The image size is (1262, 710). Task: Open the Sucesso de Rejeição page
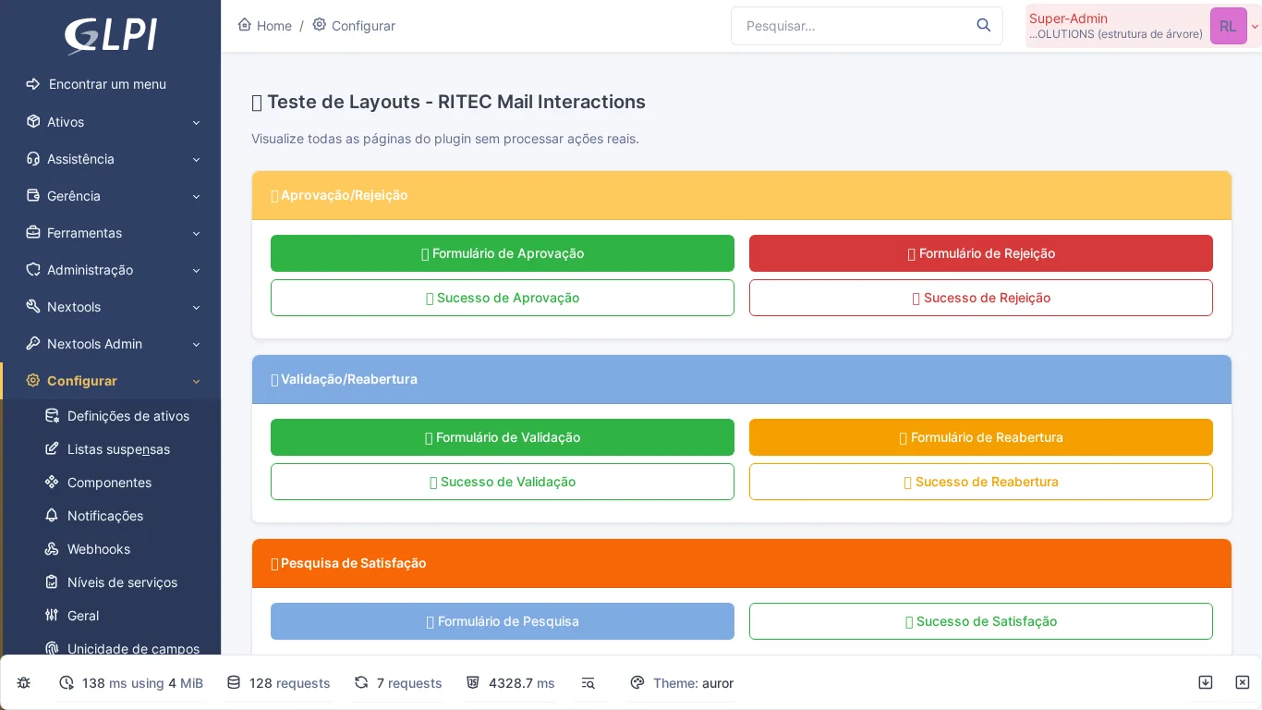980,298
